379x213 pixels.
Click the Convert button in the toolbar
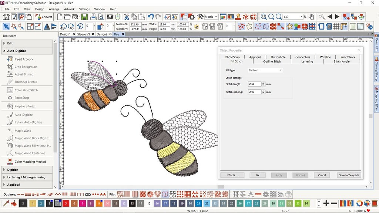[44, 17]
